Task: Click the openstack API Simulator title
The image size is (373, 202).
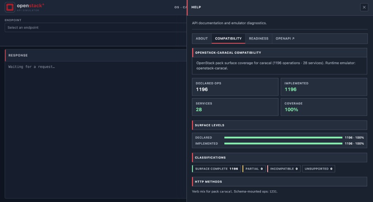Action: coord(31,7)
